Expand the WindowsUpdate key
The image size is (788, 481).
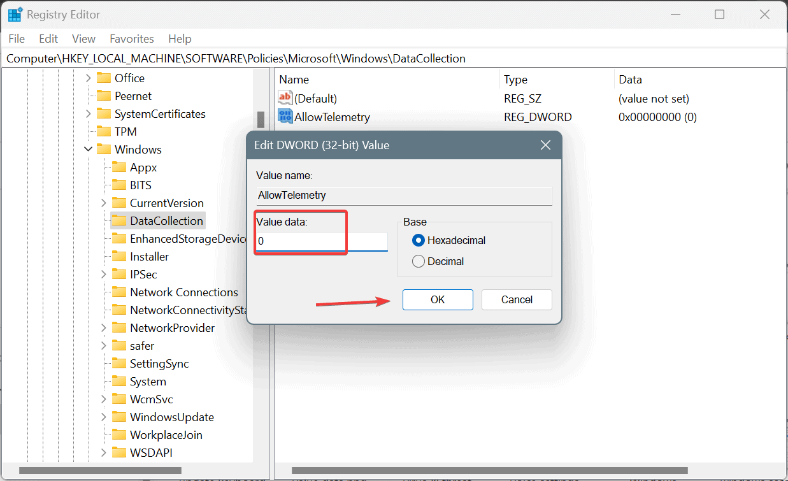tap(103, 417)
